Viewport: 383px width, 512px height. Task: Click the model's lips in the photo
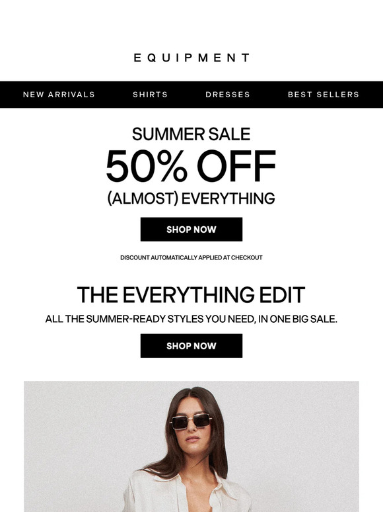(x=192, y=439)
